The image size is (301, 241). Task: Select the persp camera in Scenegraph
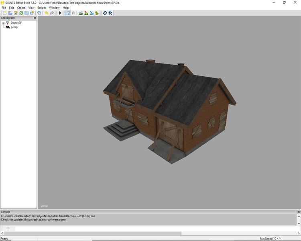coord(14,27)
